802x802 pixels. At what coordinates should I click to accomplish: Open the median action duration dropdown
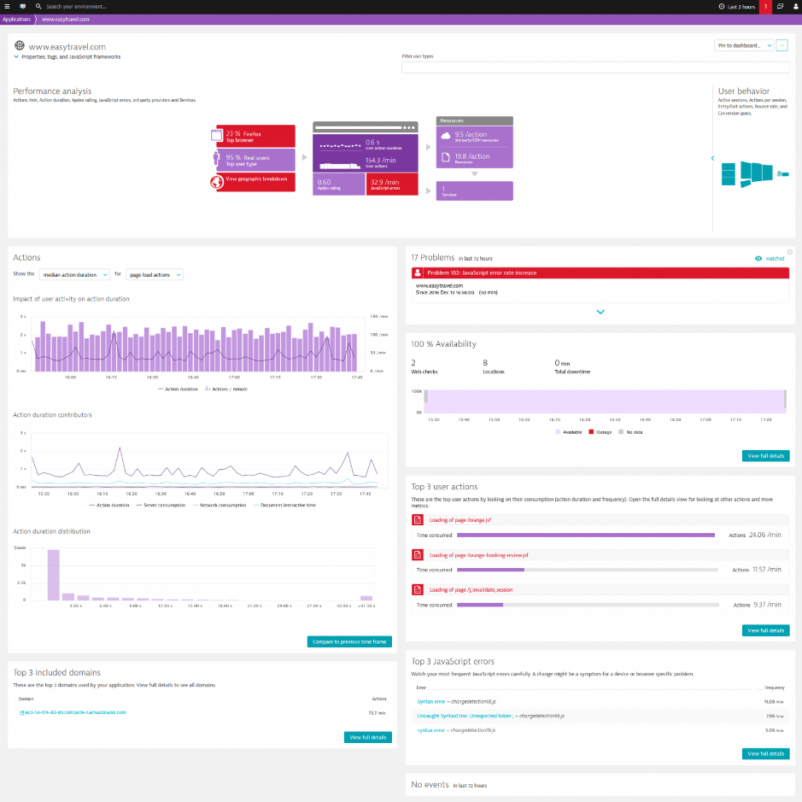click(x=74, y=275)
